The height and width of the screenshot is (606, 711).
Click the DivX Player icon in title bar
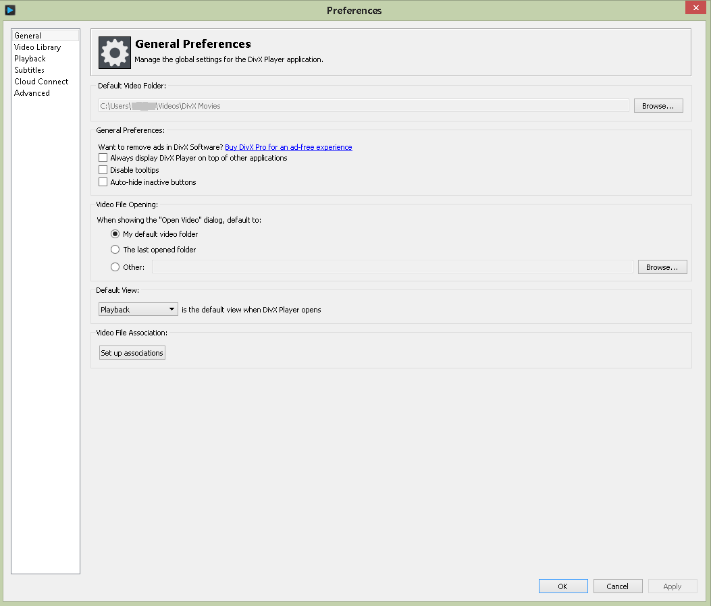(10, 10)
